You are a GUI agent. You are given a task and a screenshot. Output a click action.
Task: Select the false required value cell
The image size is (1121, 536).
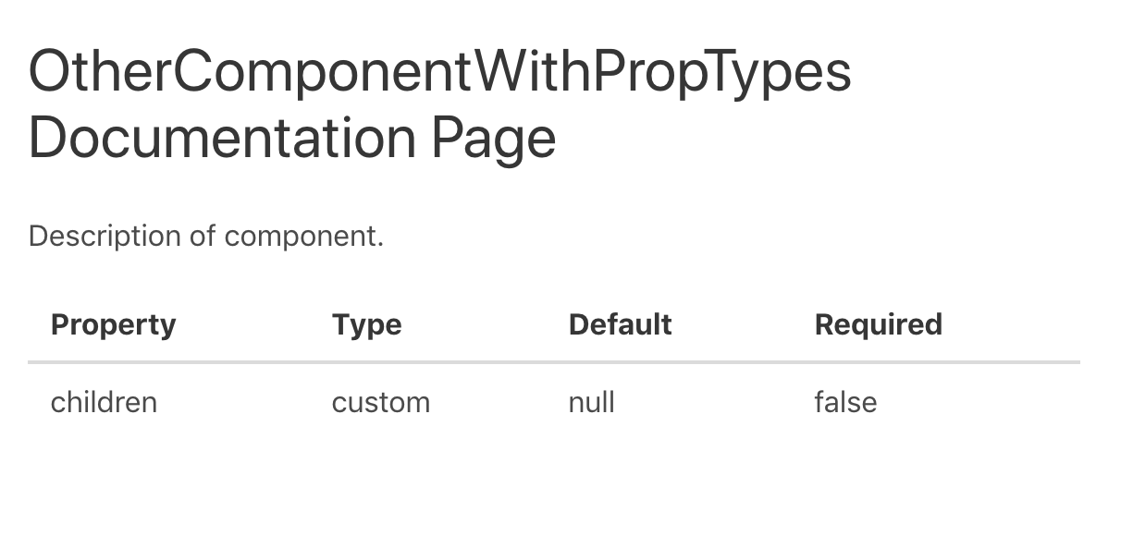click(845, 402)
